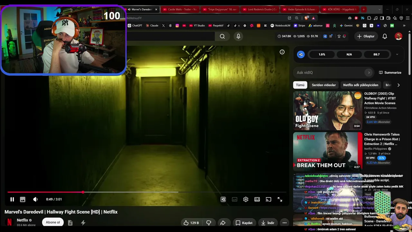Like the video with 129 B likes
This screenshot has width=412, height=232.
click(x=191, y=223)
